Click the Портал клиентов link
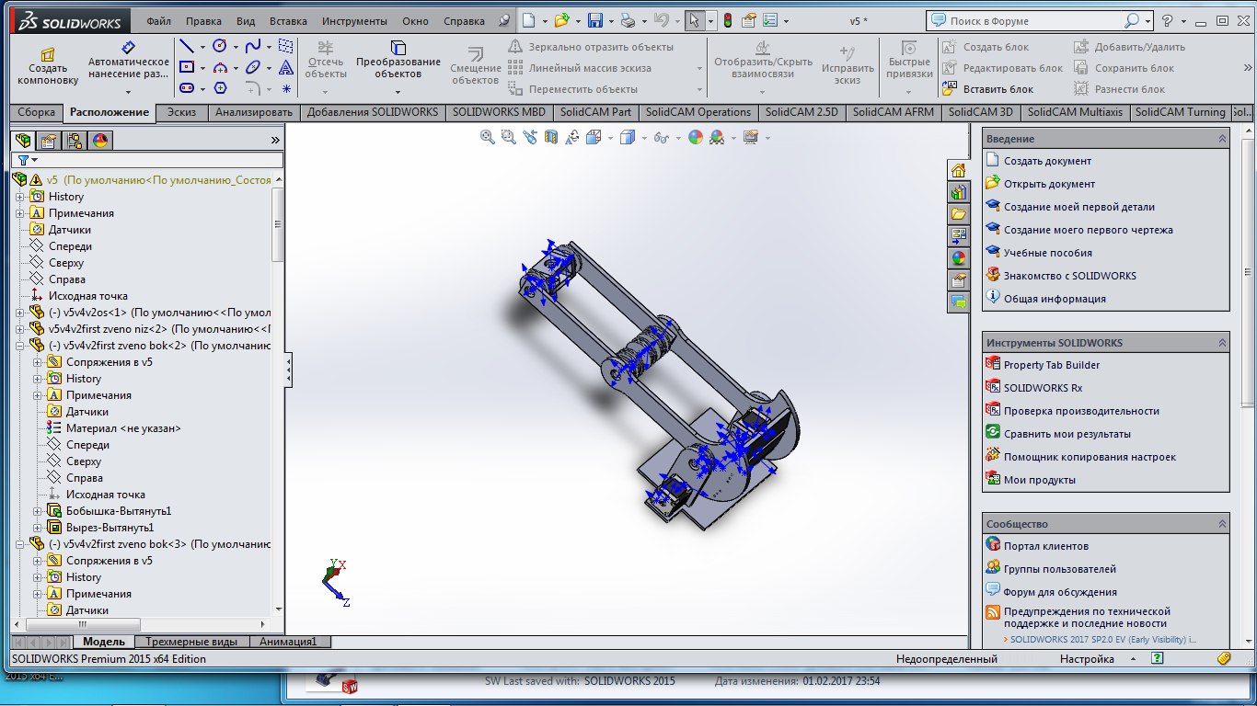The image size is (1257, 706). coord(1045,546)
